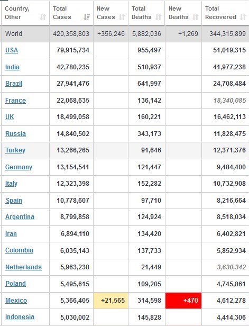Click the Total Deaths sort arrows

159,17
